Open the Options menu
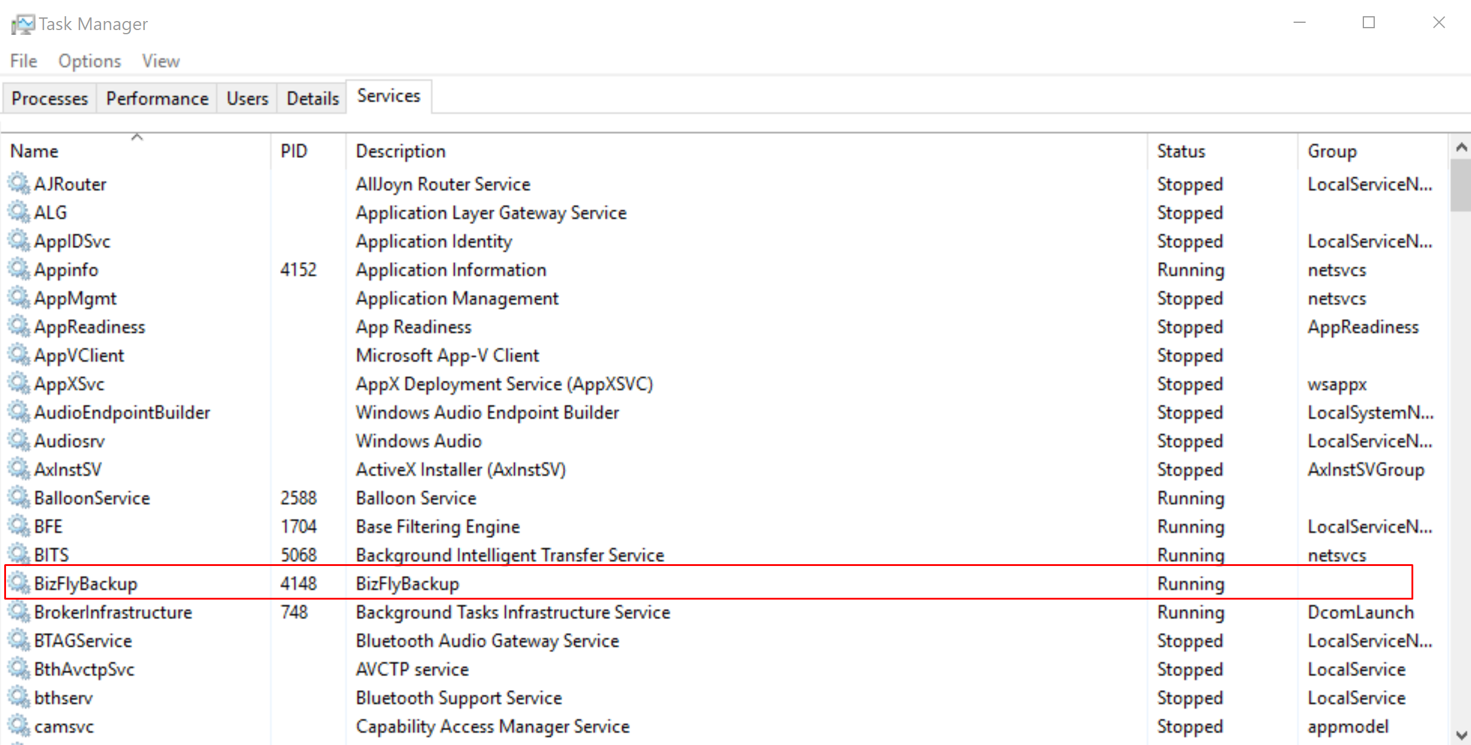Viewport: 1471px width, 745px height. click(x=90, y=61)
